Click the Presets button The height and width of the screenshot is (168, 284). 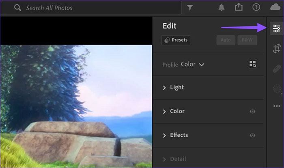(176, 40)
